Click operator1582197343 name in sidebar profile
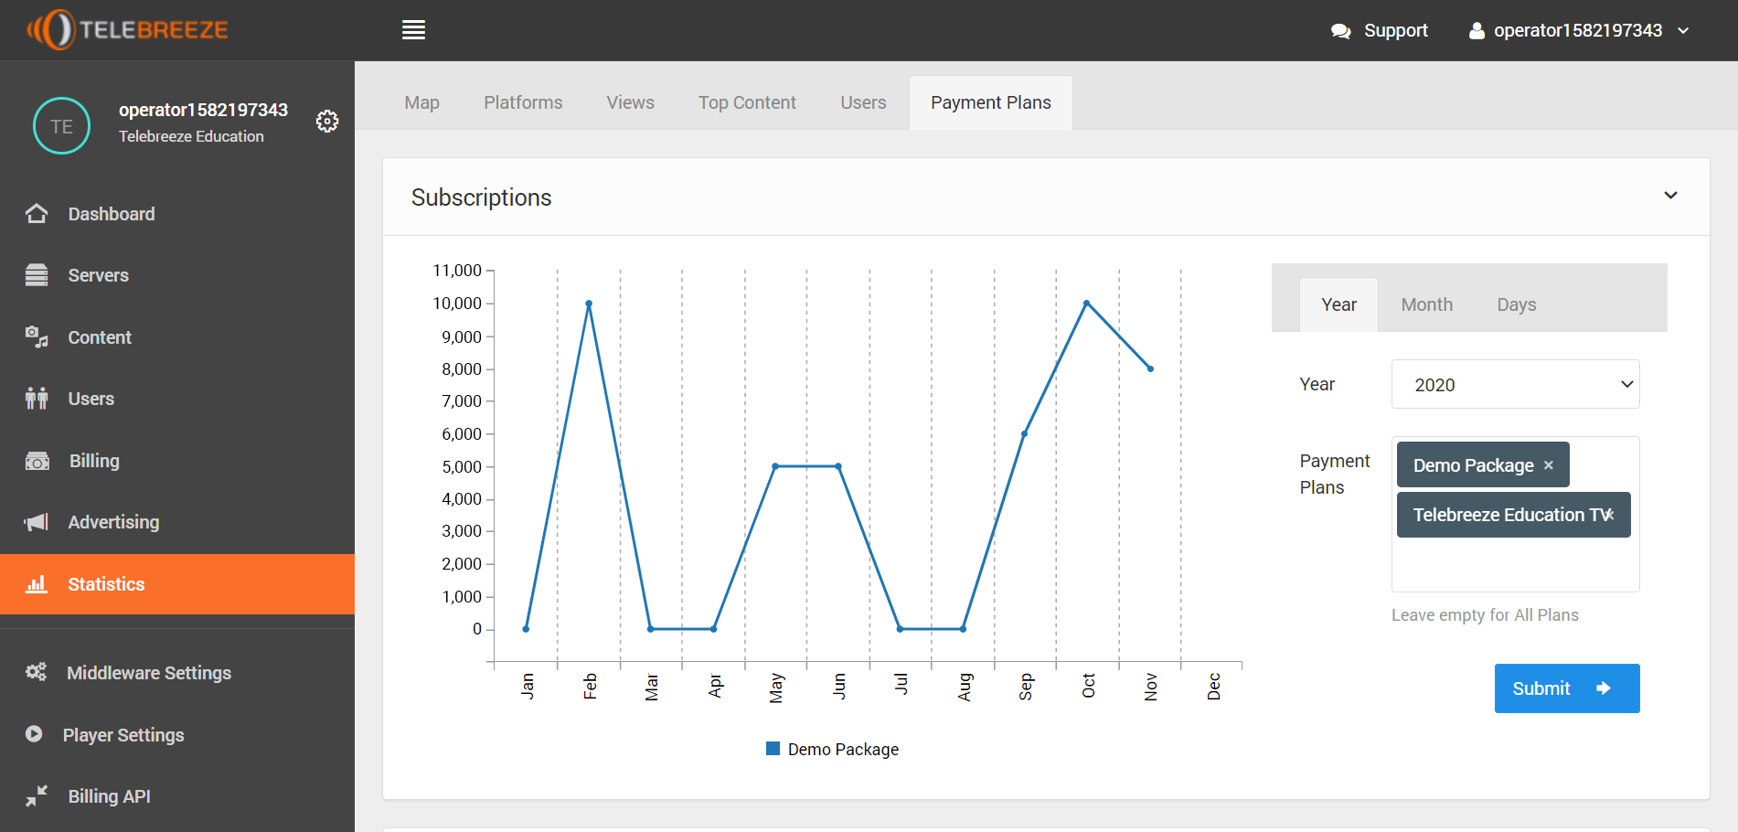The height and width of the screenshot is (832, 1738). 203,110
